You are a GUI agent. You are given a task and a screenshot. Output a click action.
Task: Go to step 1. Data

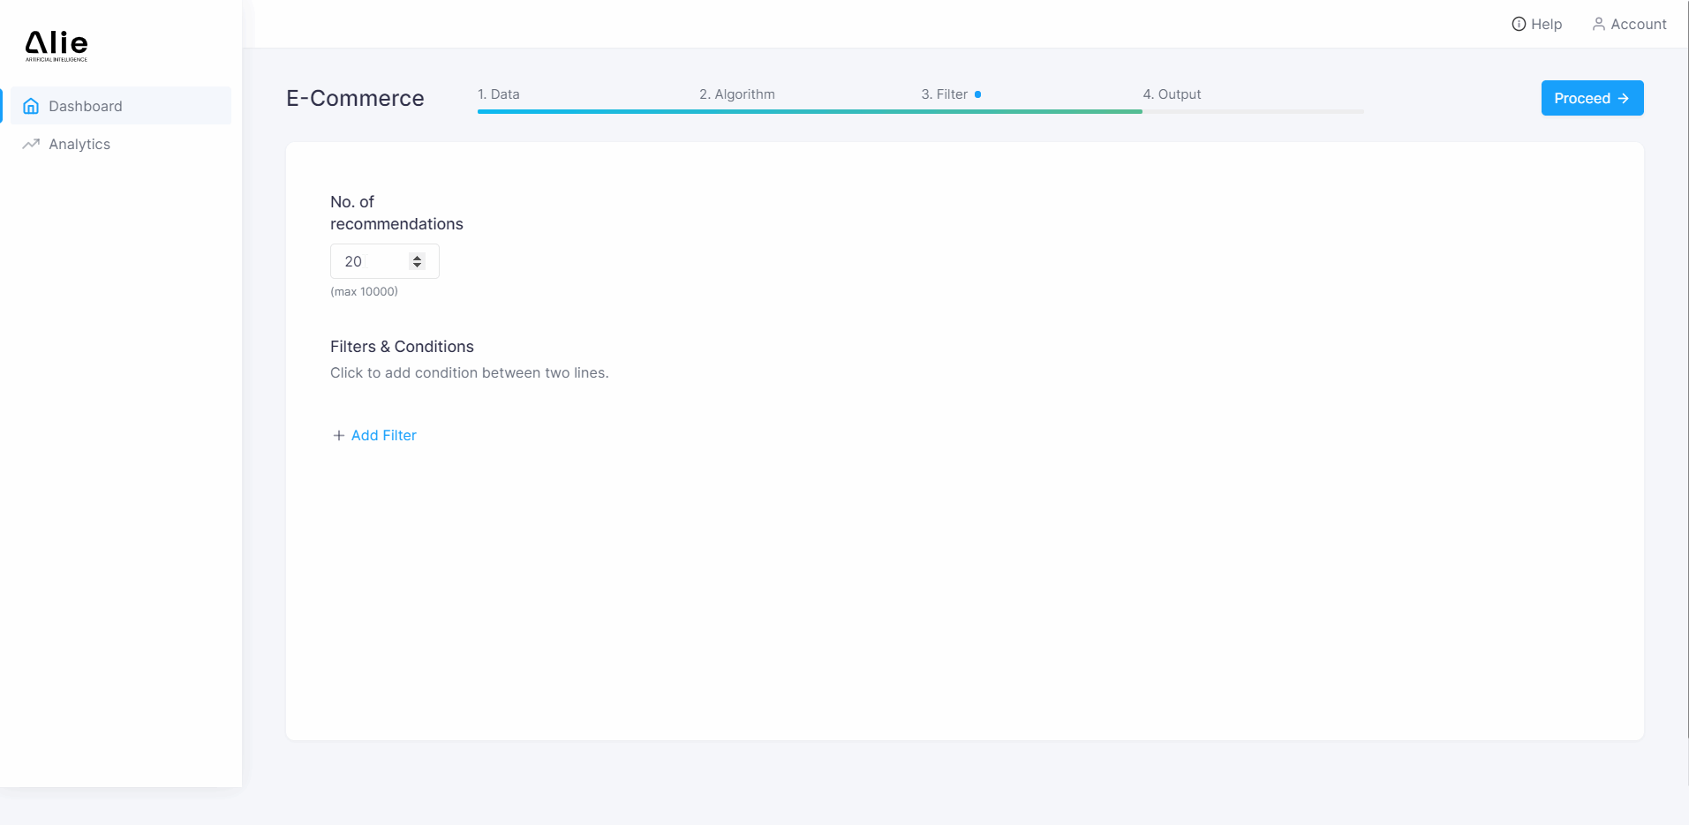(499, 94)
